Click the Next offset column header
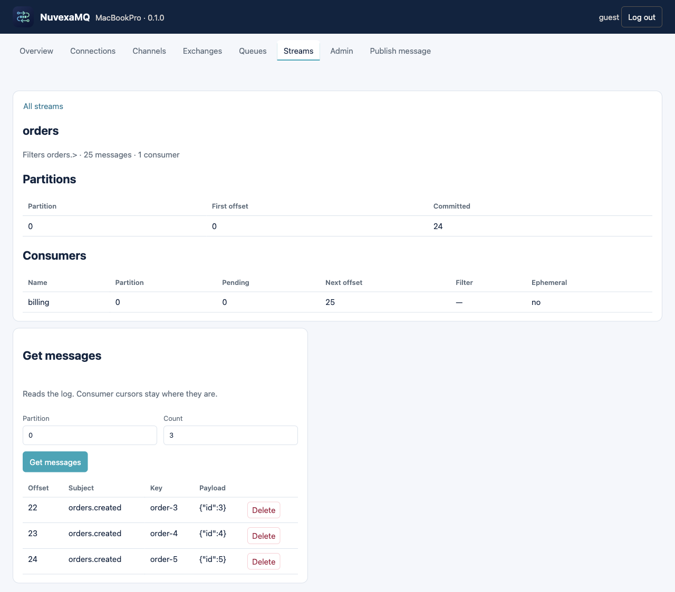This screenshot has height=592, width=675. 344,283
